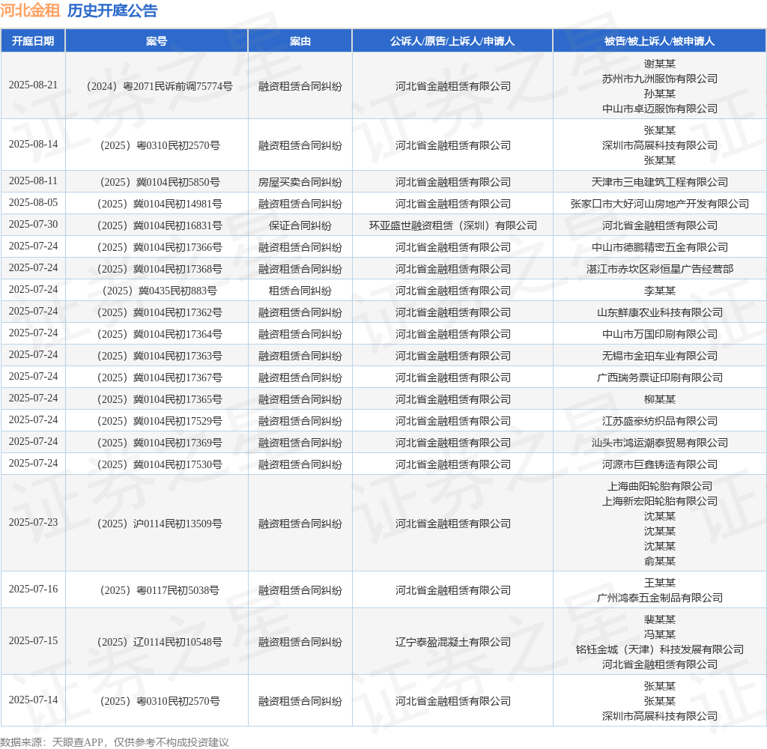Image resolution: width=767 pixels, height=749 pixels.
Task: Select case number 冀0104民初14981号
Action: click(x=160, y=204)
